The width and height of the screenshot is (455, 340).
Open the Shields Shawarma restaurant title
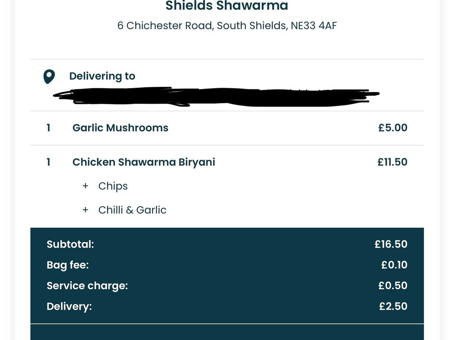pyautogui.click(x=227, y=6)
